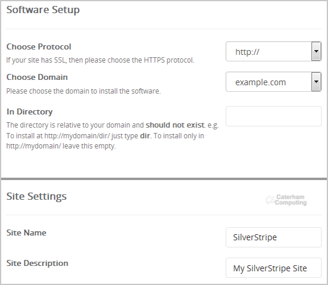
Task: Click the Choose Protocol dropdown arrow button
Action: click(316, 51)
